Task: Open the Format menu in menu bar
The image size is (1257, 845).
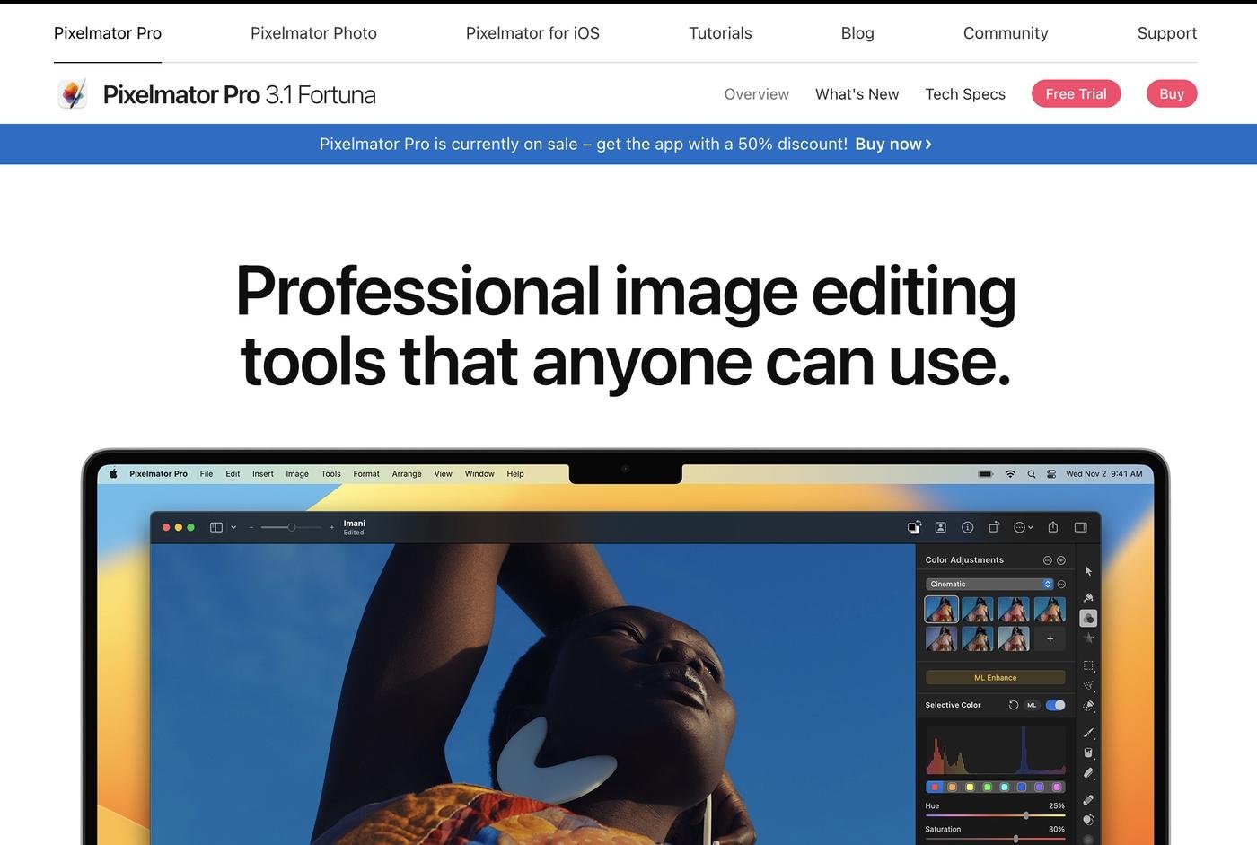Action: coord(366,474)
